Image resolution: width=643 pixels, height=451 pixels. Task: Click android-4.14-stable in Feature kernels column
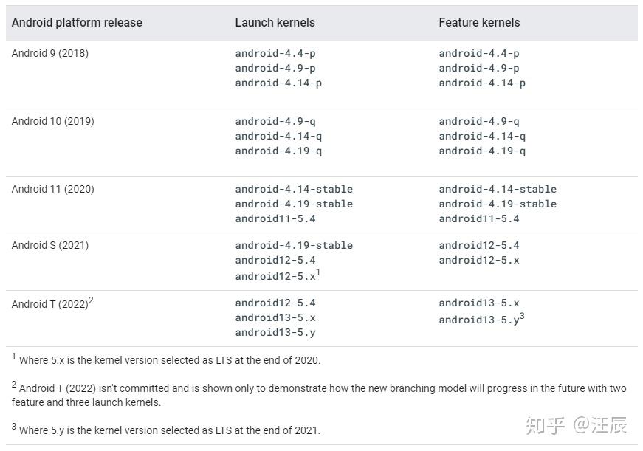coord(498,189)
